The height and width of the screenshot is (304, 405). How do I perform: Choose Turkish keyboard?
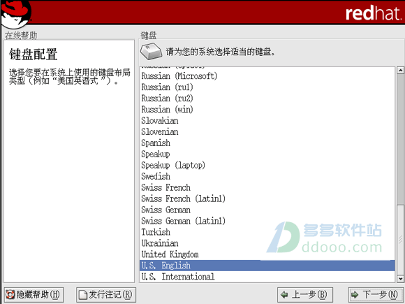[267, 232]
